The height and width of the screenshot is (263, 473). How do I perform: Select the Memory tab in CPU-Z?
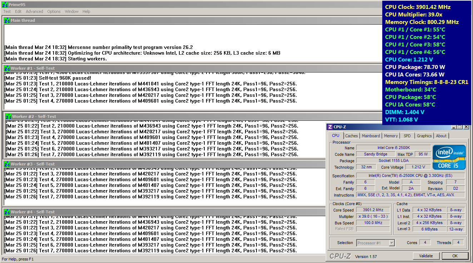point(391,136)
